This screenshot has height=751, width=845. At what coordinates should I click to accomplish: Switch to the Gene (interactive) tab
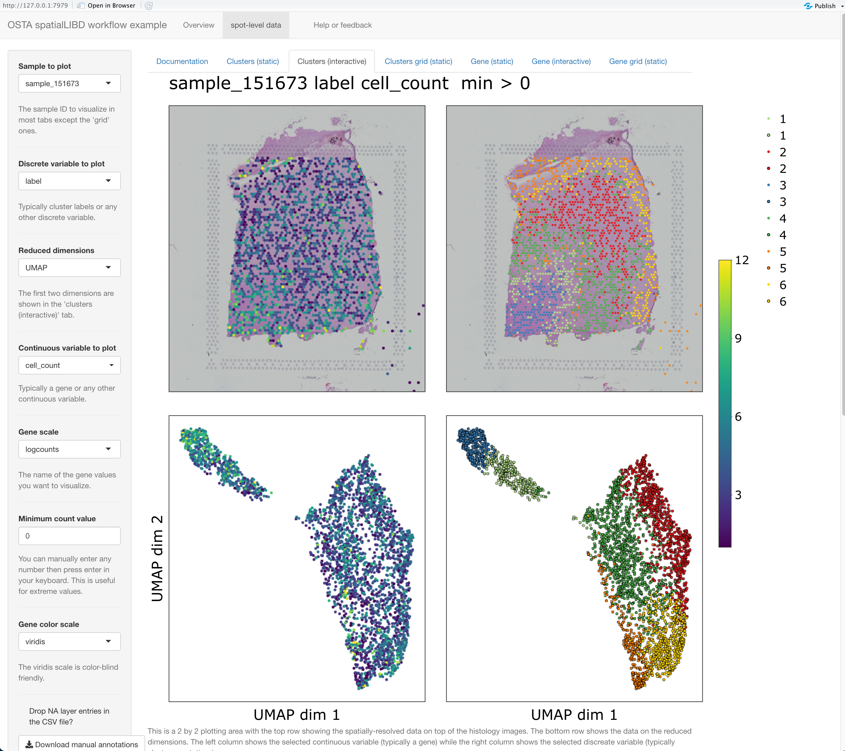(561, 61)
